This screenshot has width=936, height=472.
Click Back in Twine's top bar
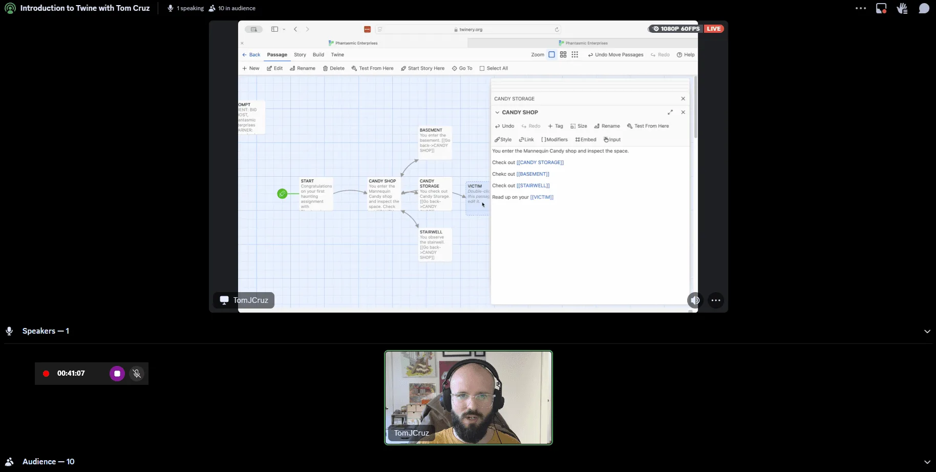[251, 55]
